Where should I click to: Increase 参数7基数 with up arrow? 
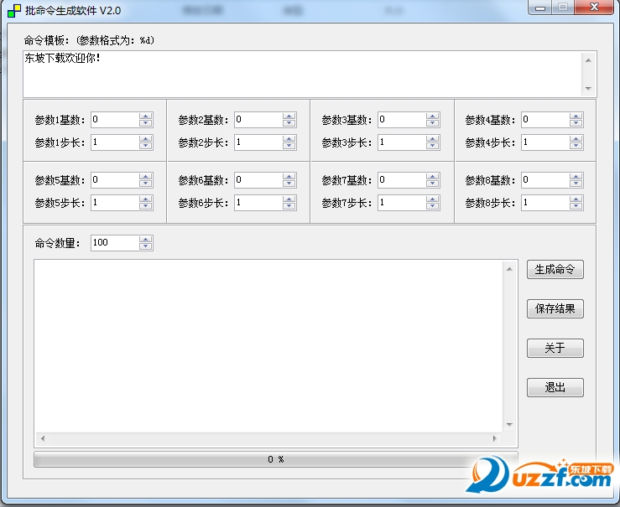point(433,177)
